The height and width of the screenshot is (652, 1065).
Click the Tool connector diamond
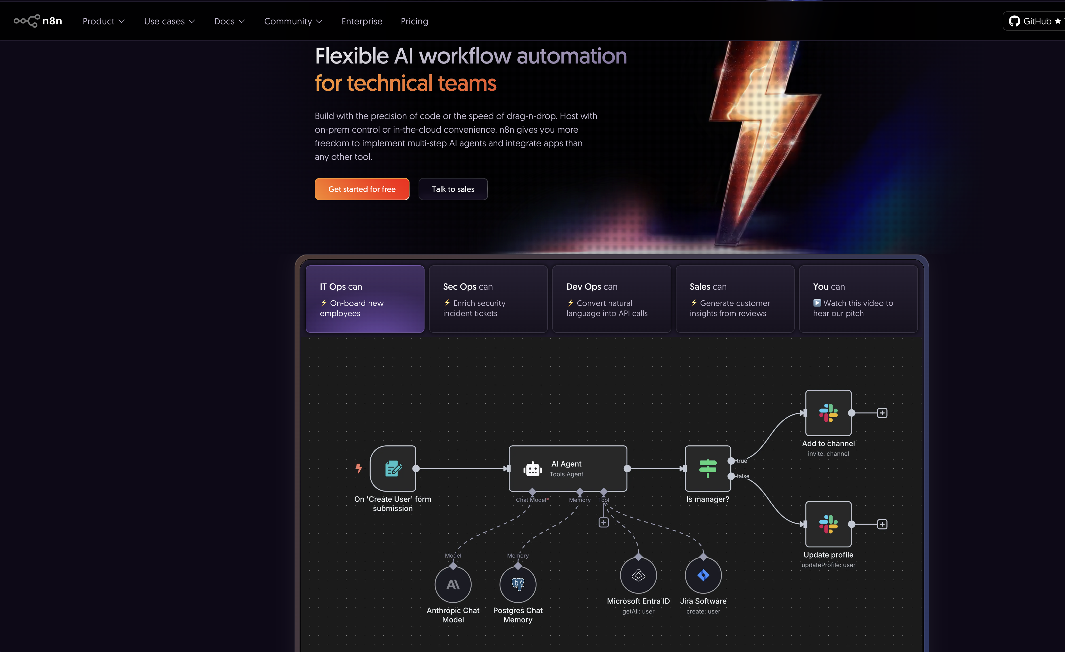click(604, 492)
